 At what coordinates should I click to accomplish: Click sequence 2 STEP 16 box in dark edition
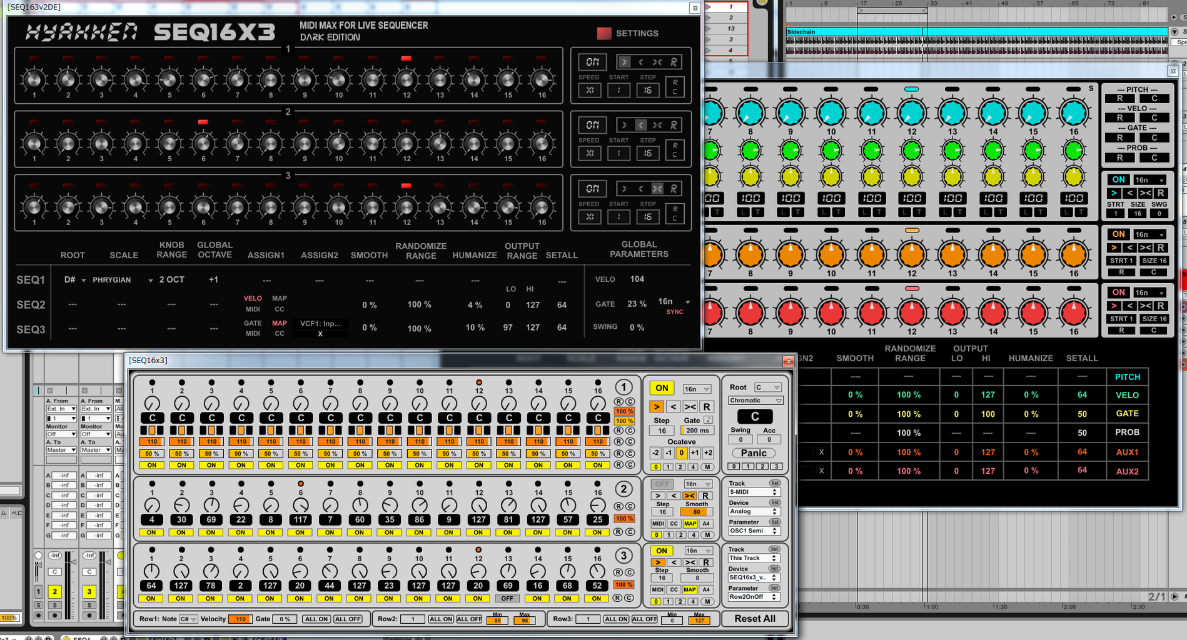pyautogui.click(x=648, y=153)
